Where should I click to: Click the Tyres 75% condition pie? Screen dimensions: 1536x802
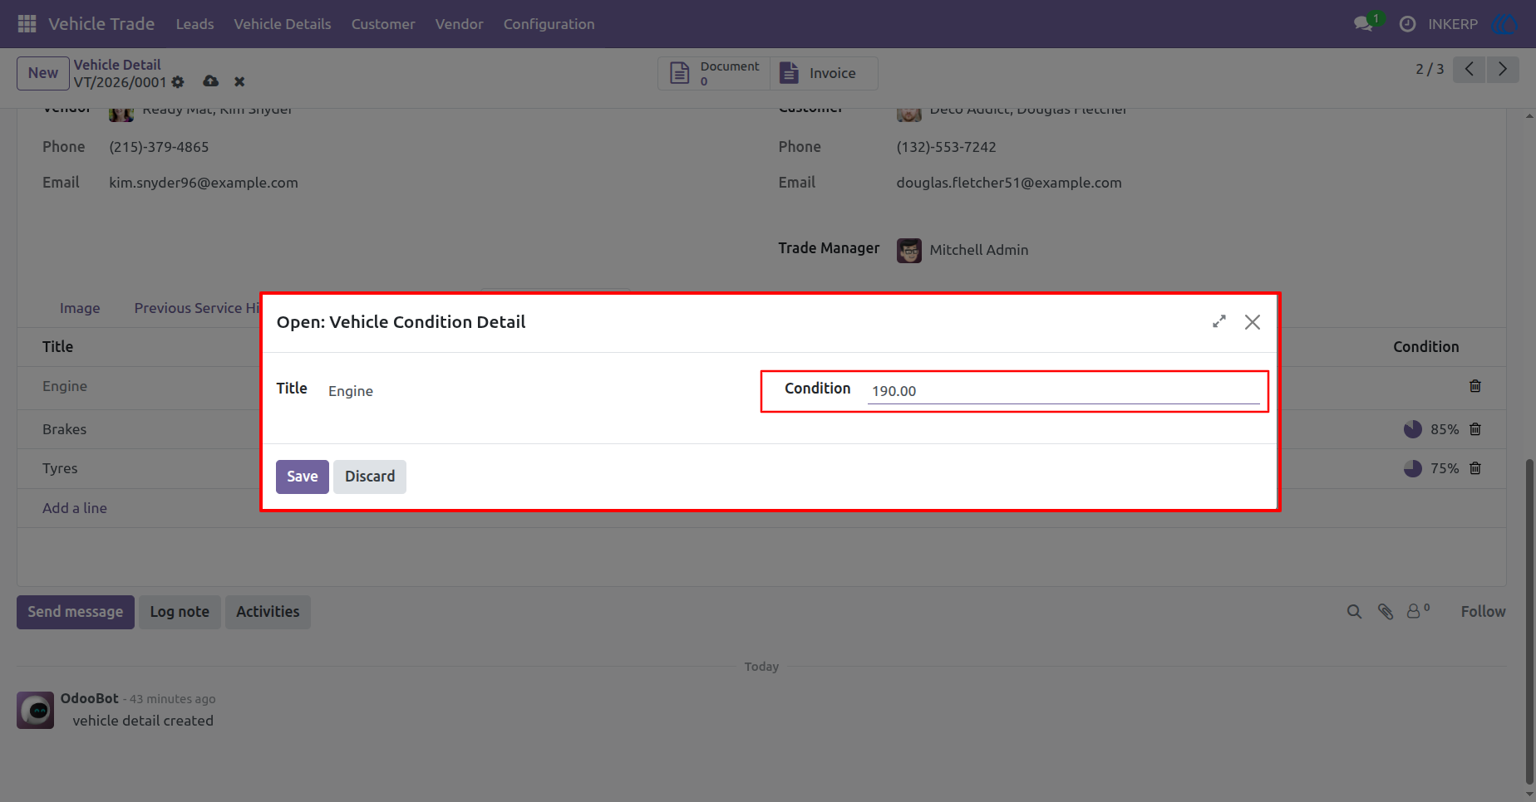point(1413,468)
